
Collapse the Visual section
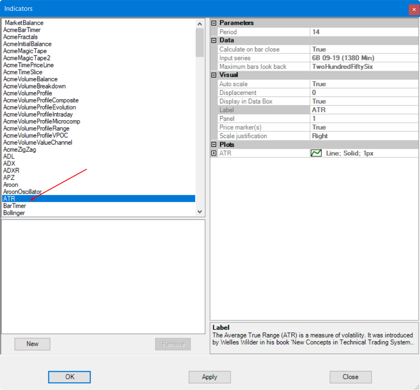click(x=214, y=75)
